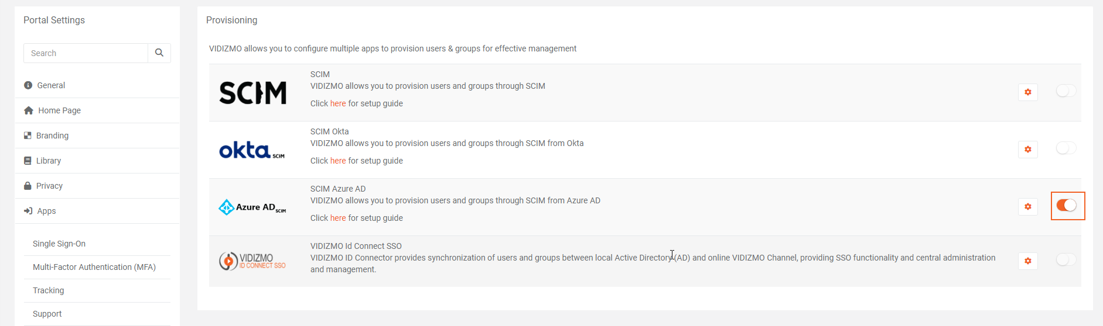Open the SCIM setup guide link
The image size is (1103, 326).
[338, 103]
